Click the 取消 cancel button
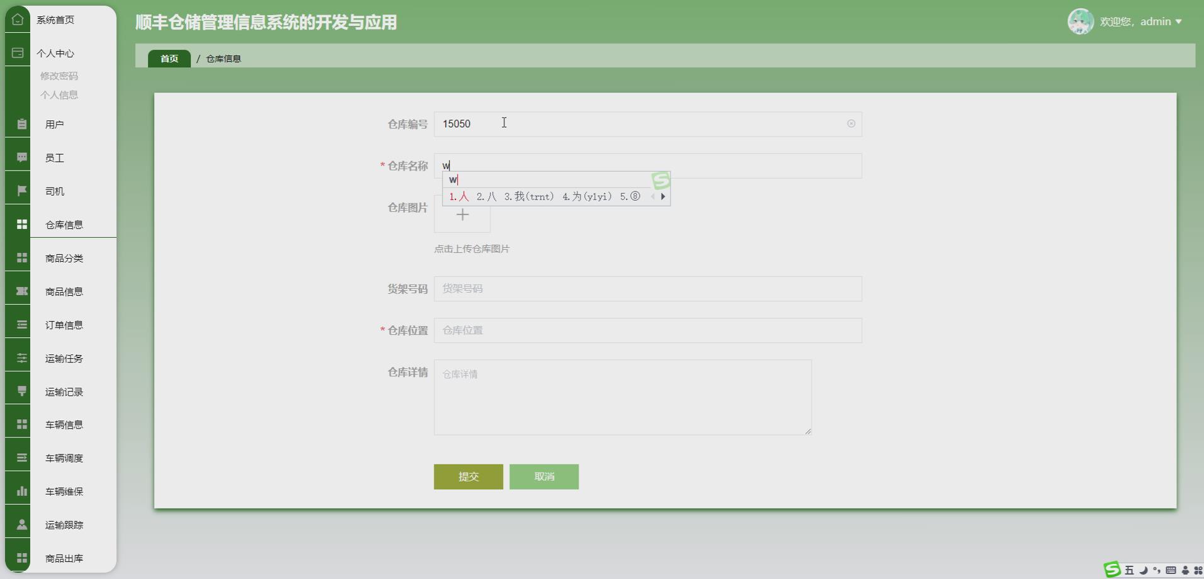The height and width of the screenshot is (579, 1204). pyautogui.click(x=543, y=476)
